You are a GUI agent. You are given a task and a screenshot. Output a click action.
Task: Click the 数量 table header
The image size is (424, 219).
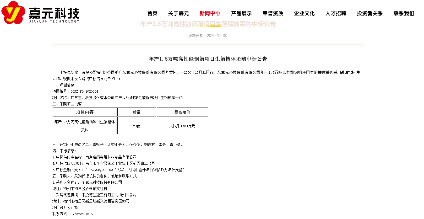(x=137, y=112)
